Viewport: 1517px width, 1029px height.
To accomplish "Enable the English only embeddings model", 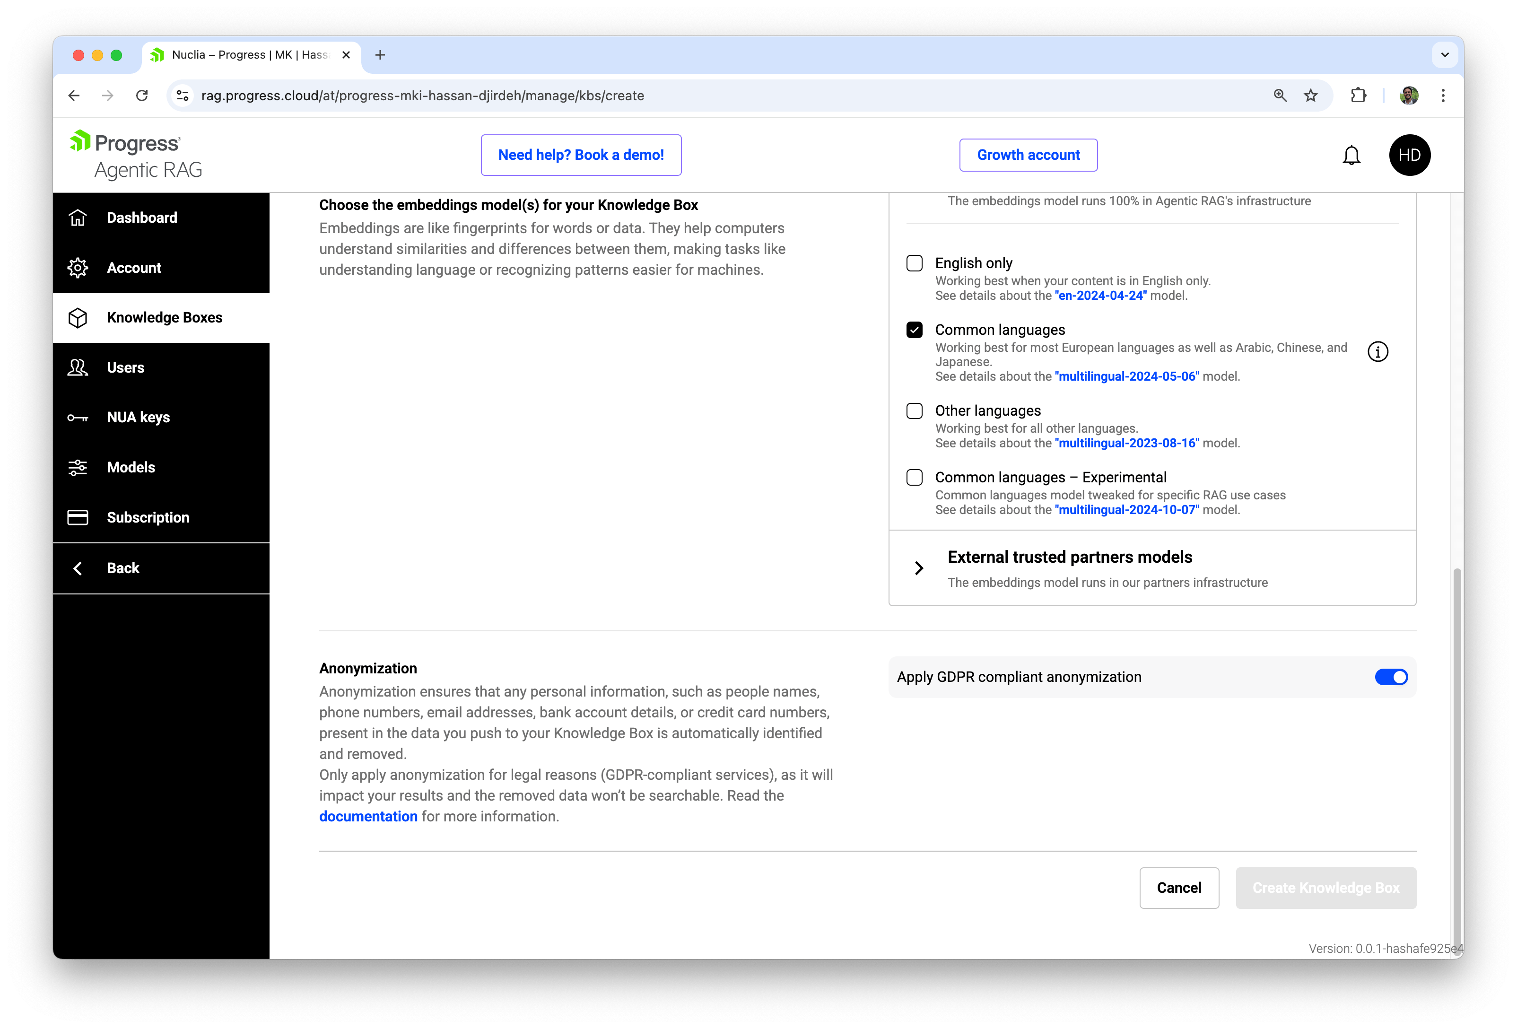I will click(x=914, y=263).
